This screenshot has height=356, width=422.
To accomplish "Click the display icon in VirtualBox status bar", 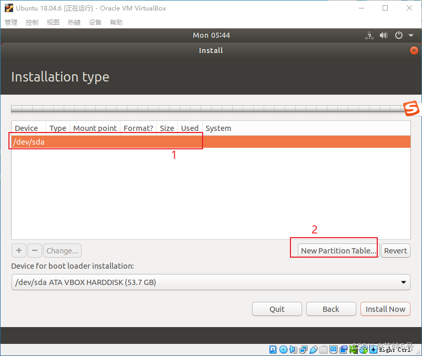I will click(x=334, y=349).
